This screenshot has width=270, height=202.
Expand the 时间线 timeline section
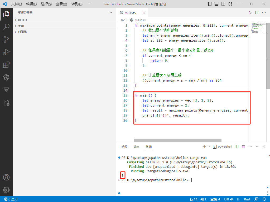point(65,32)
